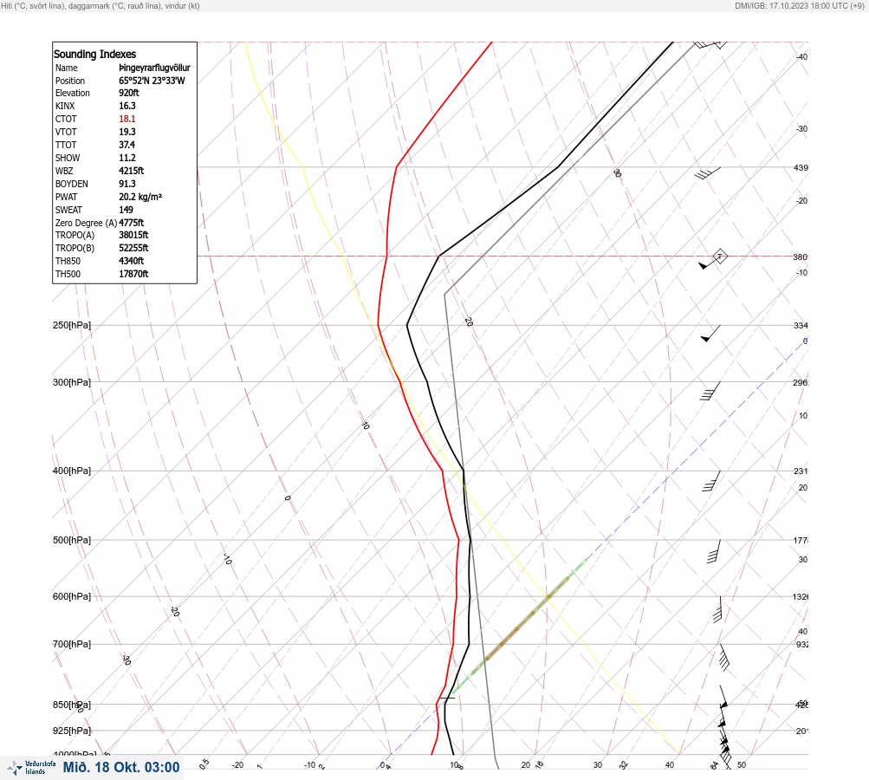Click the wind barb at the 439 line
869x780 pixels.
pyautogui.click(x=707, y=173)
